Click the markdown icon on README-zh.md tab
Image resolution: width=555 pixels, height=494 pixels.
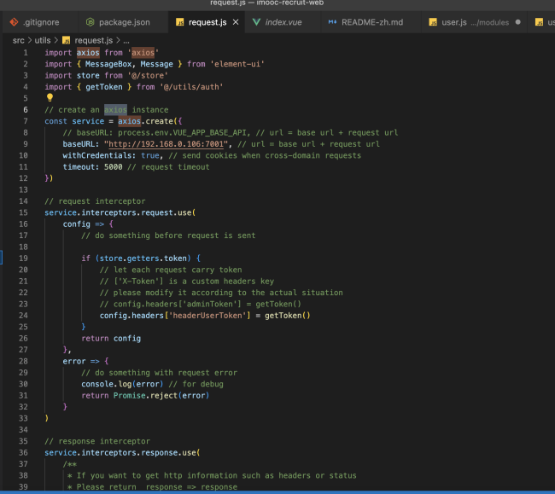(x=332, y=21)
